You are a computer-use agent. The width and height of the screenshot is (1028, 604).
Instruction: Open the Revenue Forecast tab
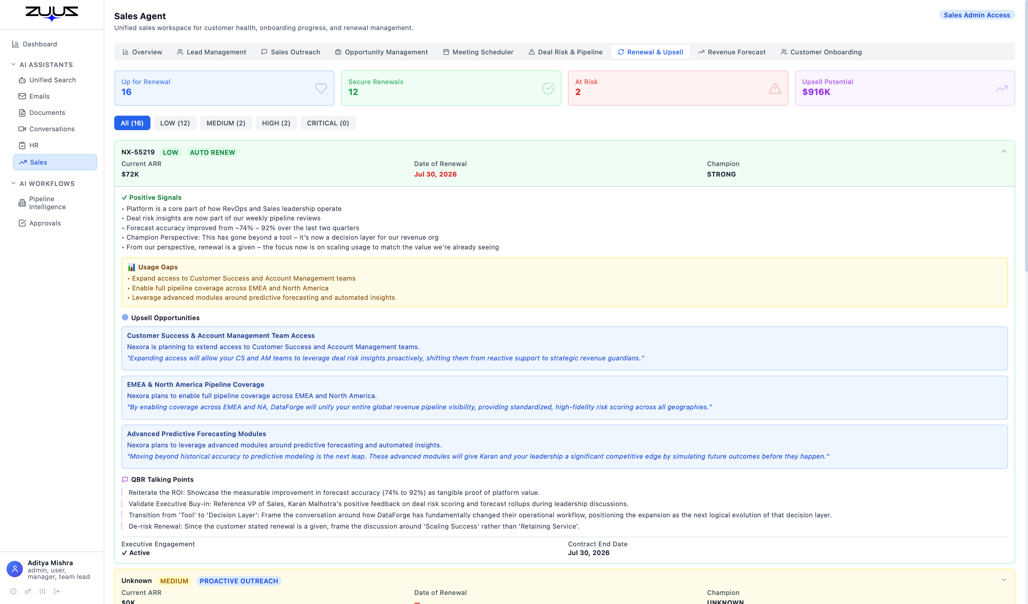(732, 52)
